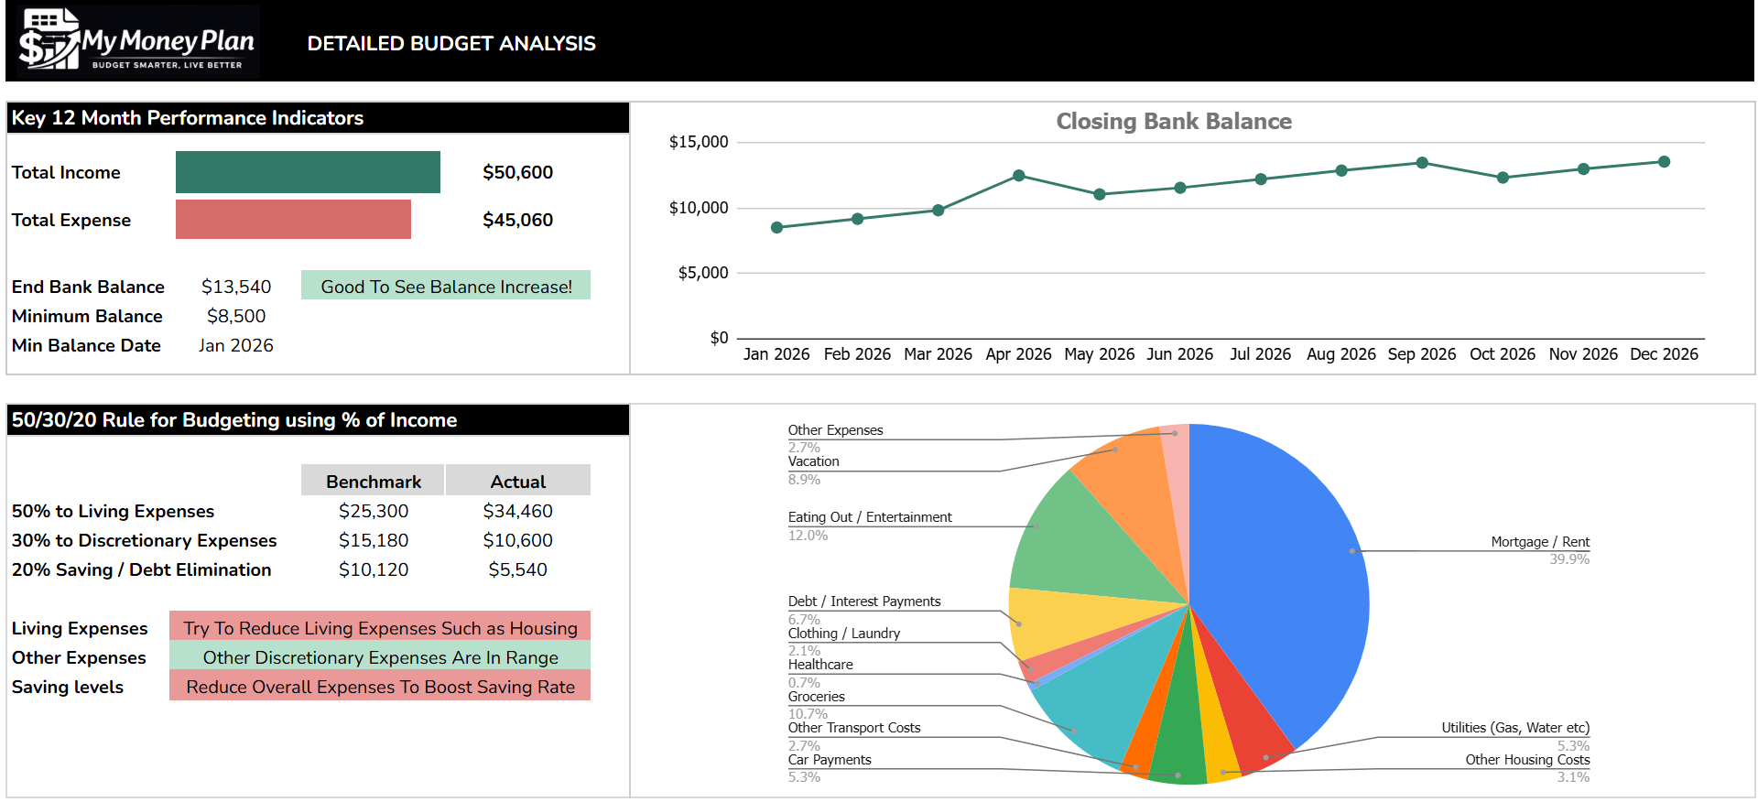1758x802 pixels.
Task: Select the "$34,460" actual value
Action: click(x=518, y=511)
